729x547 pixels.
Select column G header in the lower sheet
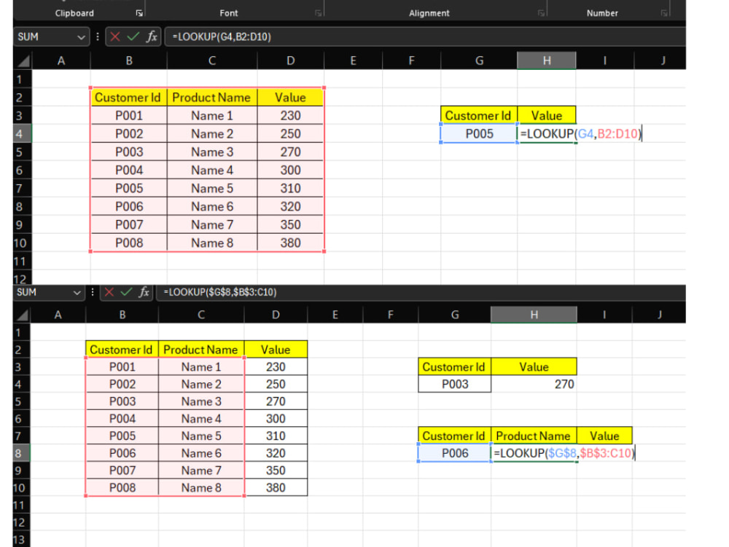(x=455, y=315)
